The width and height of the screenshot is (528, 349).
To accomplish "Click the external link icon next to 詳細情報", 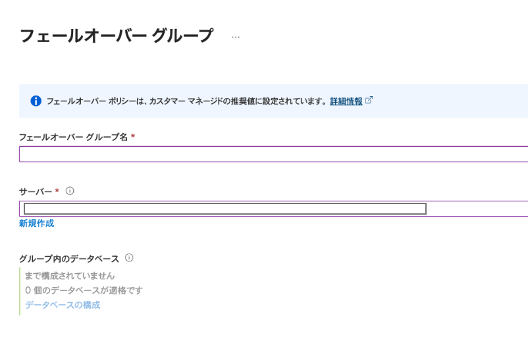I will pos(369,101).
